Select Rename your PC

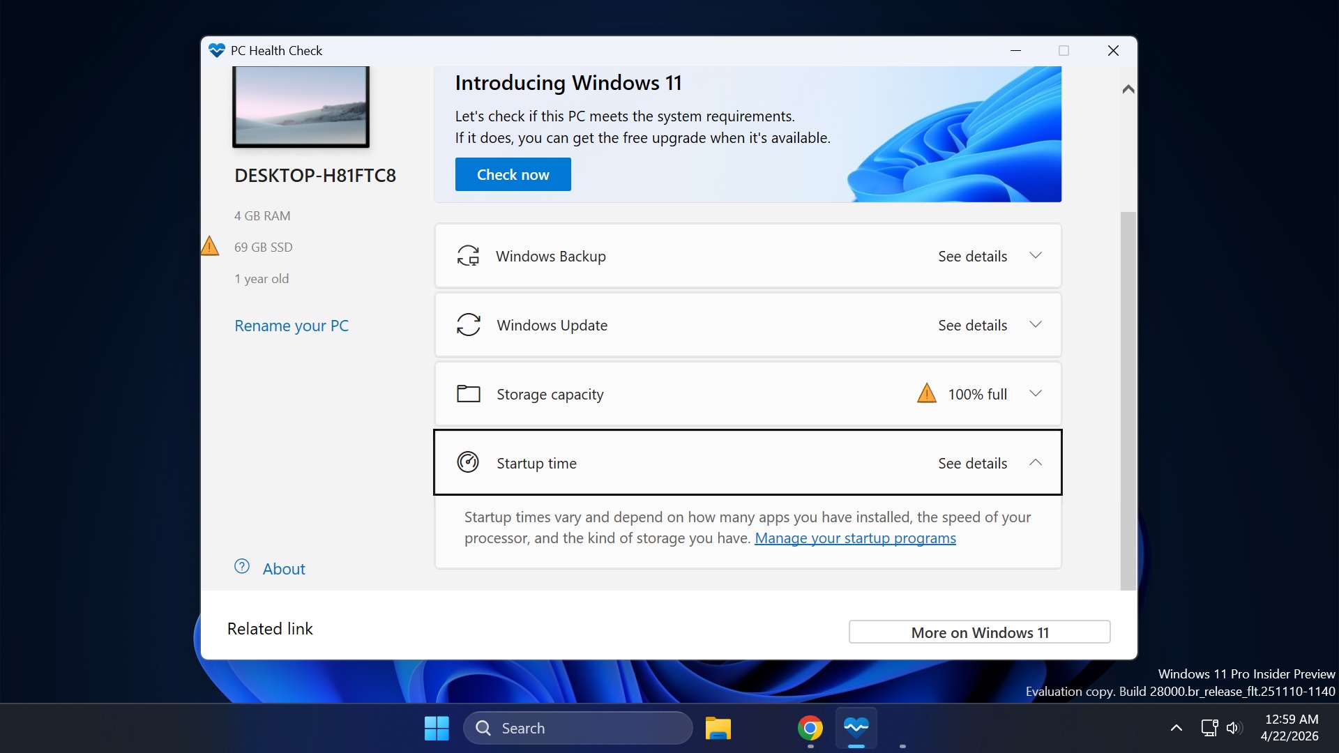(292, 325)
